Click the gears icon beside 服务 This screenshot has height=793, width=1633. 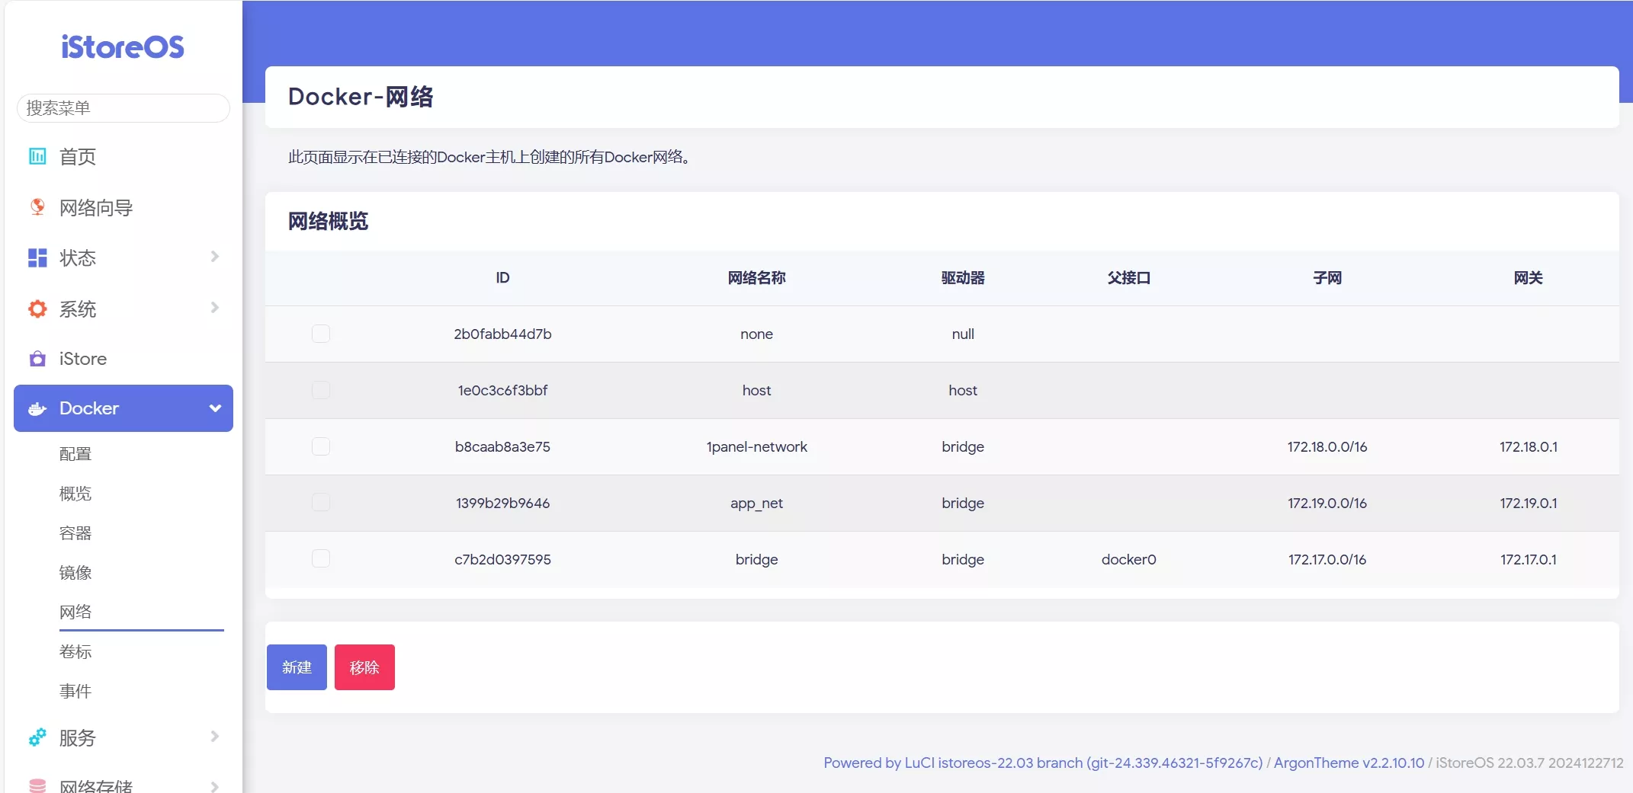point(37,737)
